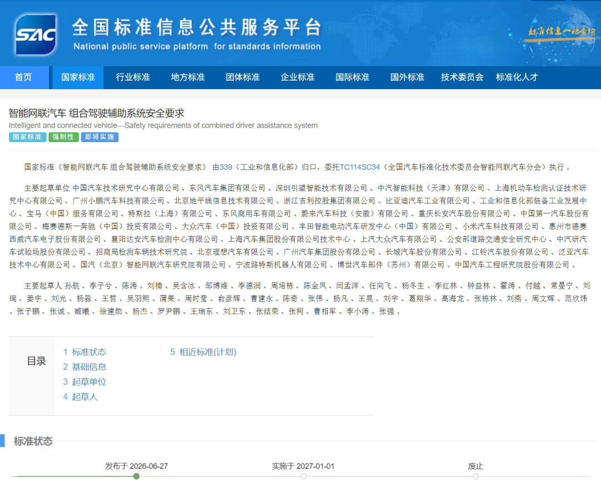Jump to 3 起草单位 in contents

tap(85, 382)
